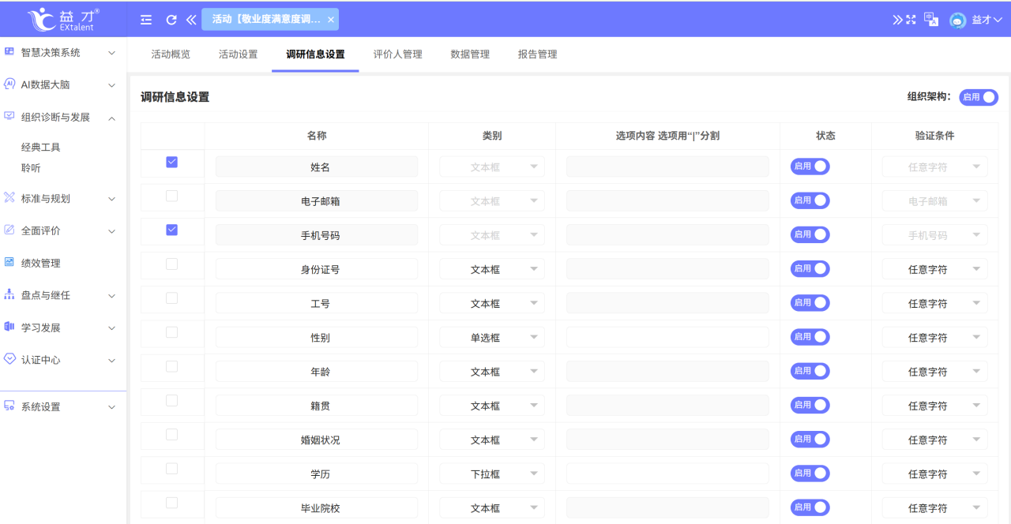The width and height of the screenshot is (1011, 524).
Task: Open 验证条件 dropdown for 毕业院校
Action: (934, 508)
